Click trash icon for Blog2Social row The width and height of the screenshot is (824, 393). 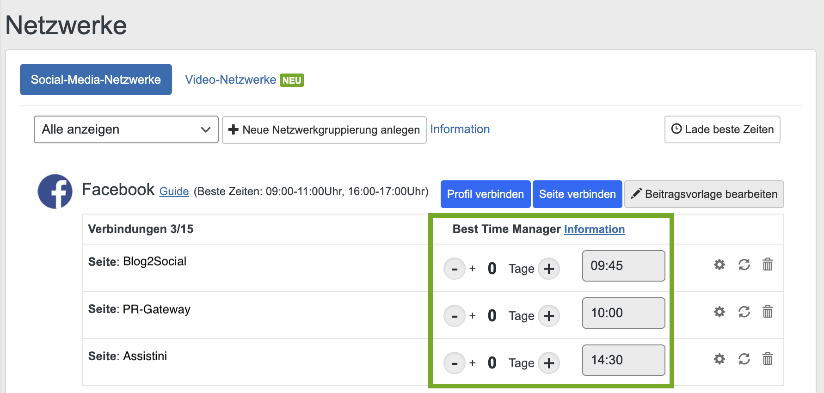tap(768, 265)
